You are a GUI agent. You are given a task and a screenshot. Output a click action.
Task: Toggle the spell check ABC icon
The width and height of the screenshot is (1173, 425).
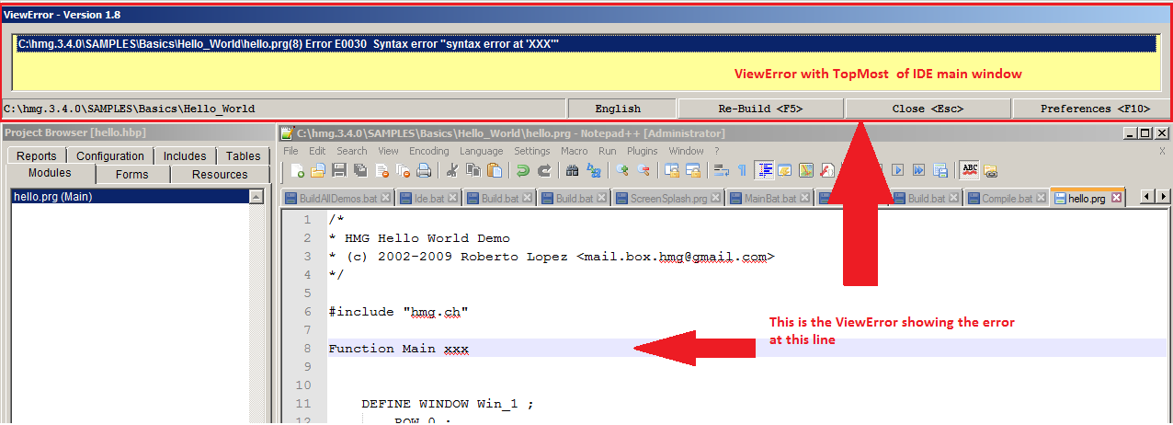(x=969, y=169)
